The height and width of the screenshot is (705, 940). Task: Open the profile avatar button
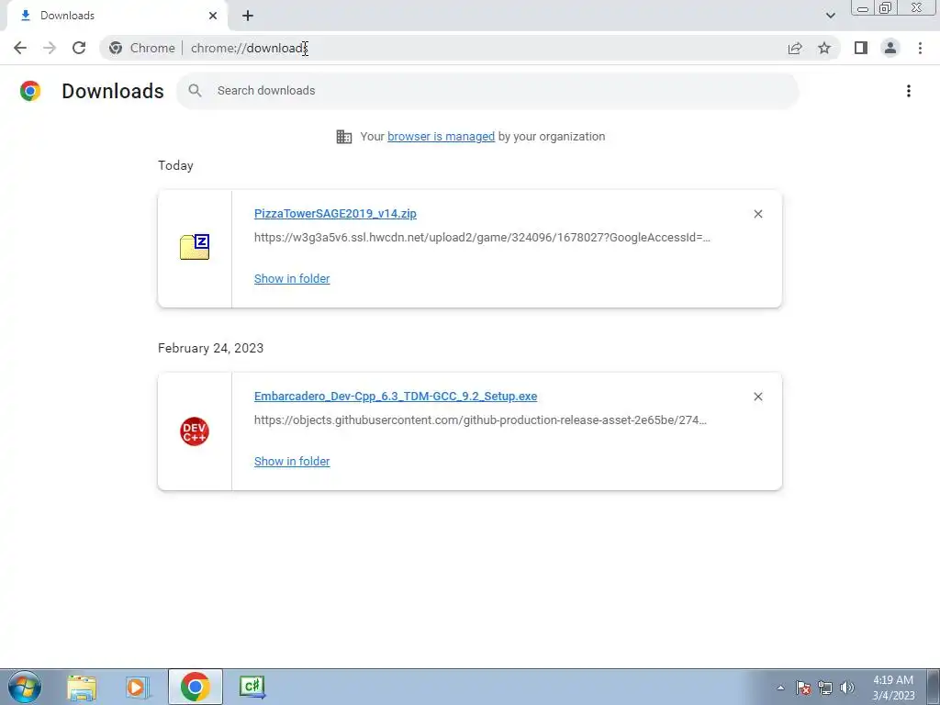(890, 48)
